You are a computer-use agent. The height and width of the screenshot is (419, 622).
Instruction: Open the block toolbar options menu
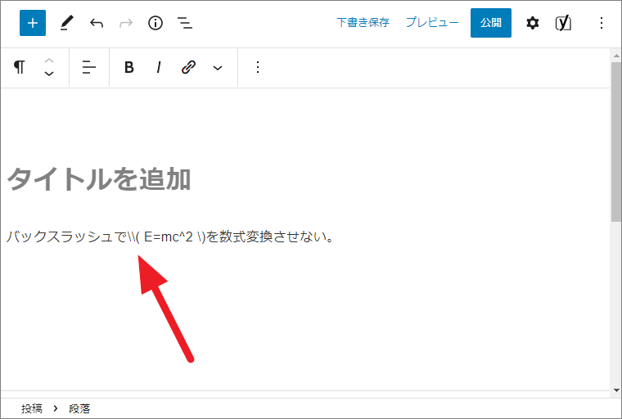258,67
